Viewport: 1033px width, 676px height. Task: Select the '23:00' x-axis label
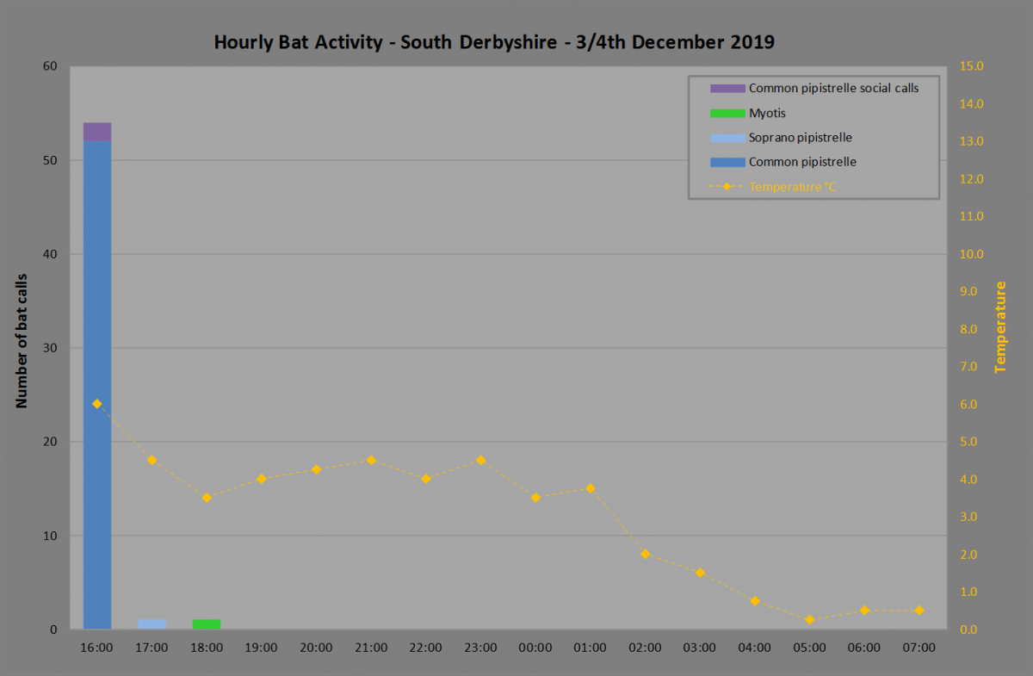point(481,648)
